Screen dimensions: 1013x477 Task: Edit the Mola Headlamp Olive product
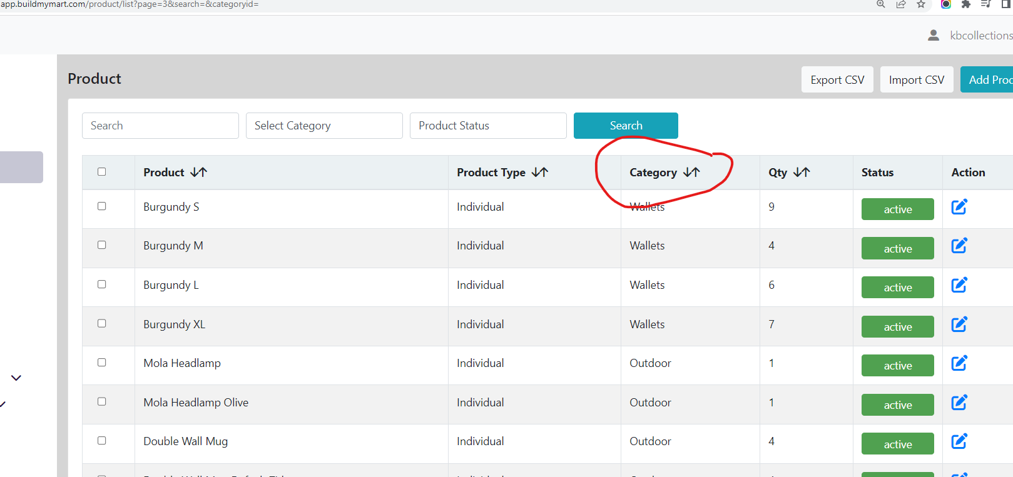click(x=959, y=403)
